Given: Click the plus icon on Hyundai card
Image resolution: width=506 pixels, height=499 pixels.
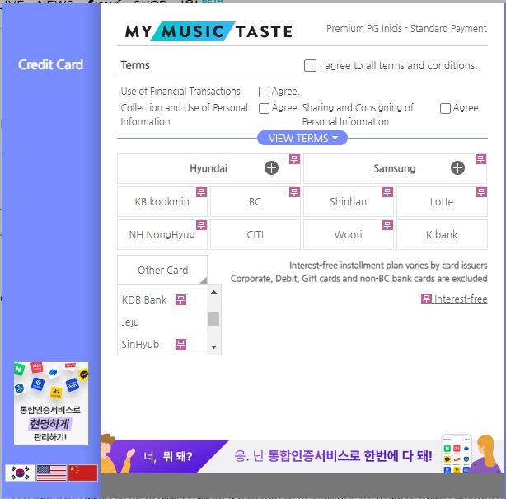Looking at the screenshot, I should [271, 168].
